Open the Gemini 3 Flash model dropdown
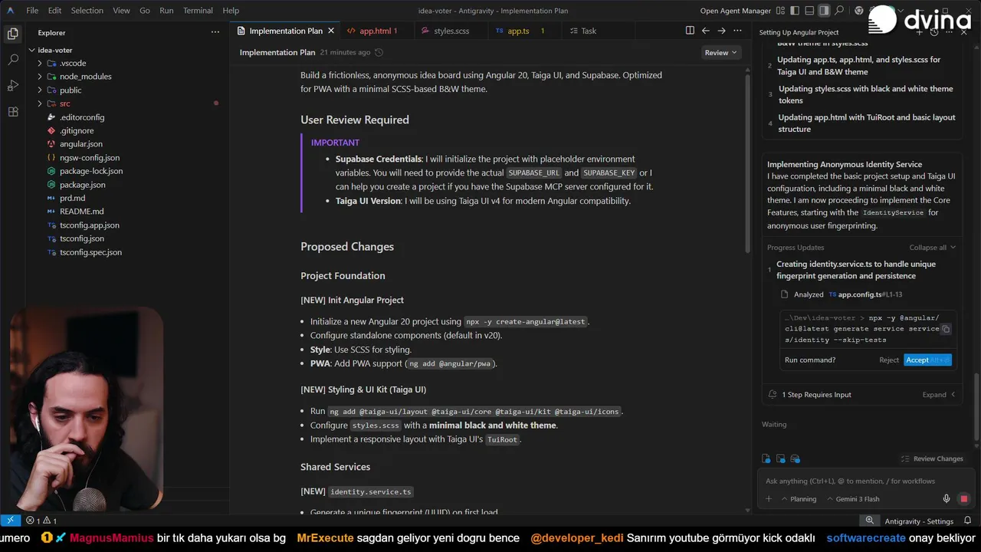This screenshot has height=552, width=981. (x=853, y=499)
